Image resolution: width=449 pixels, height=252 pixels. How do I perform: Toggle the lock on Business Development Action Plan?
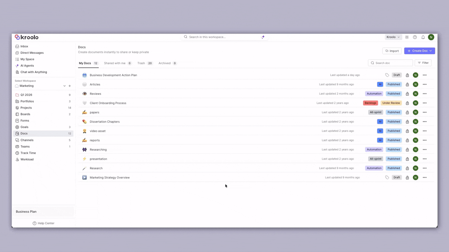pyautogui.click(x=407, y=75)
